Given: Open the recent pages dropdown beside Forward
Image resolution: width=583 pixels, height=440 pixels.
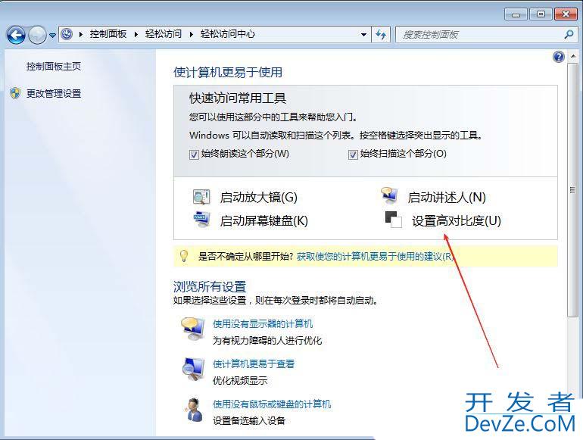Looking at the screenshot, I should [x=52, y=36].
